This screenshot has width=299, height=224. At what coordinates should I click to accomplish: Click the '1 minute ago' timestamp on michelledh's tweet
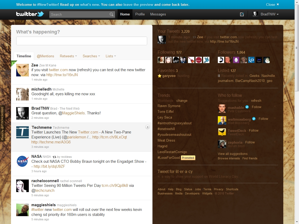tap(40, 99)
